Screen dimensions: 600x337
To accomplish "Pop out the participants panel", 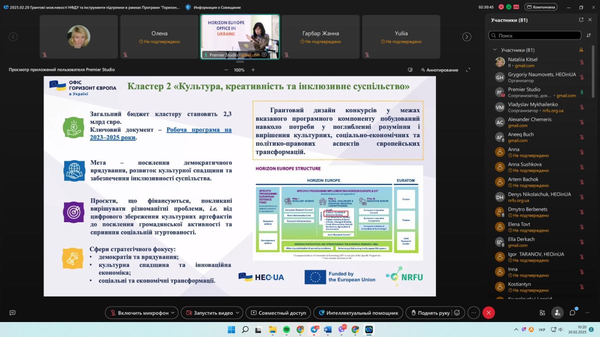I will point(581,20).
